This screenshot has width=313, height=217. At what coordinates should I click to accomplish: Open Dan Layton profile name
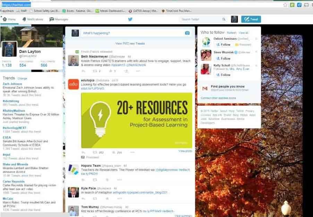click(30, 51)
